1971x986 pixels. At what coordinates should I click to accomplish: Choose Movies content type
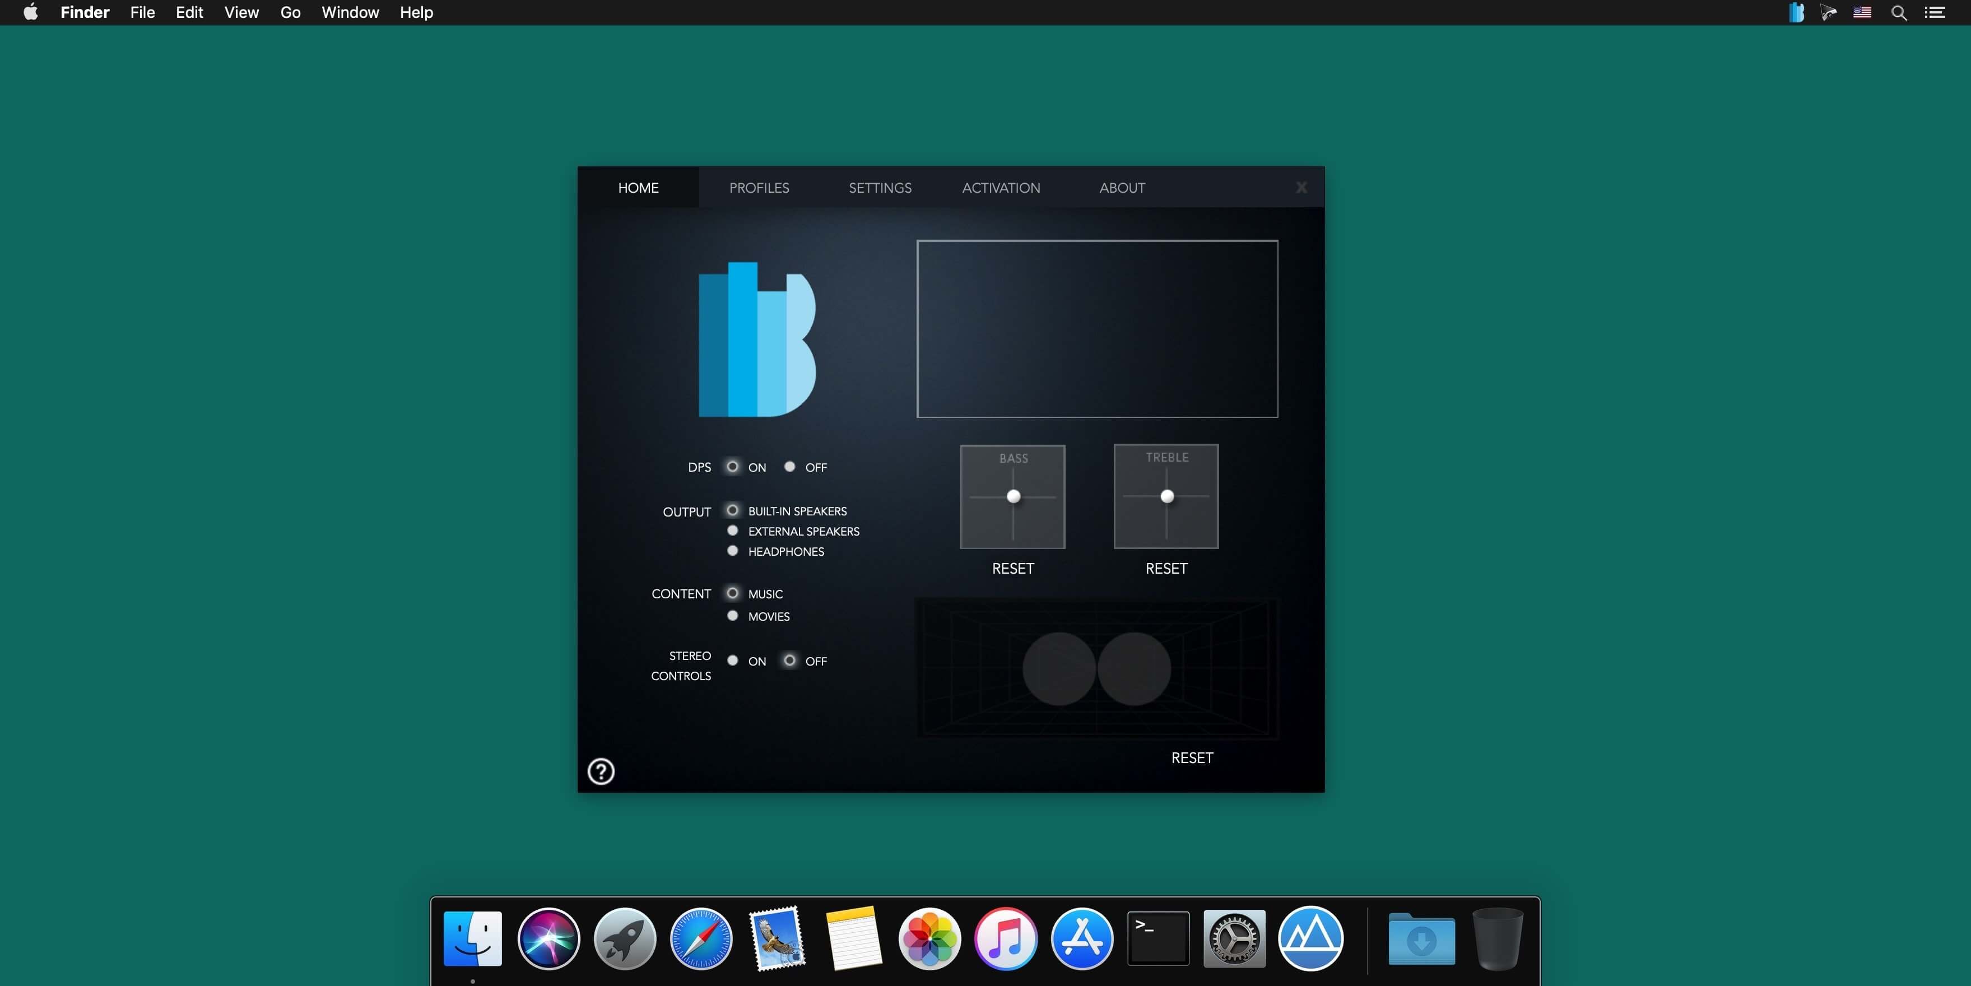(732, 616)
